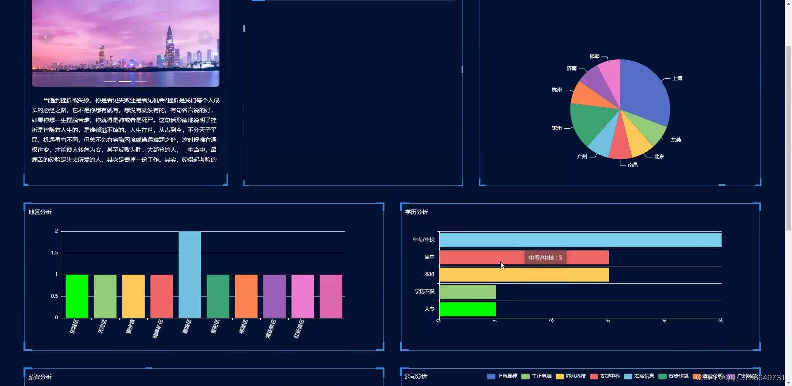Click the 高中 red horizontal bar
This screenshot has height=386, width=792.
pyautogui.click(x=524, y=257)
